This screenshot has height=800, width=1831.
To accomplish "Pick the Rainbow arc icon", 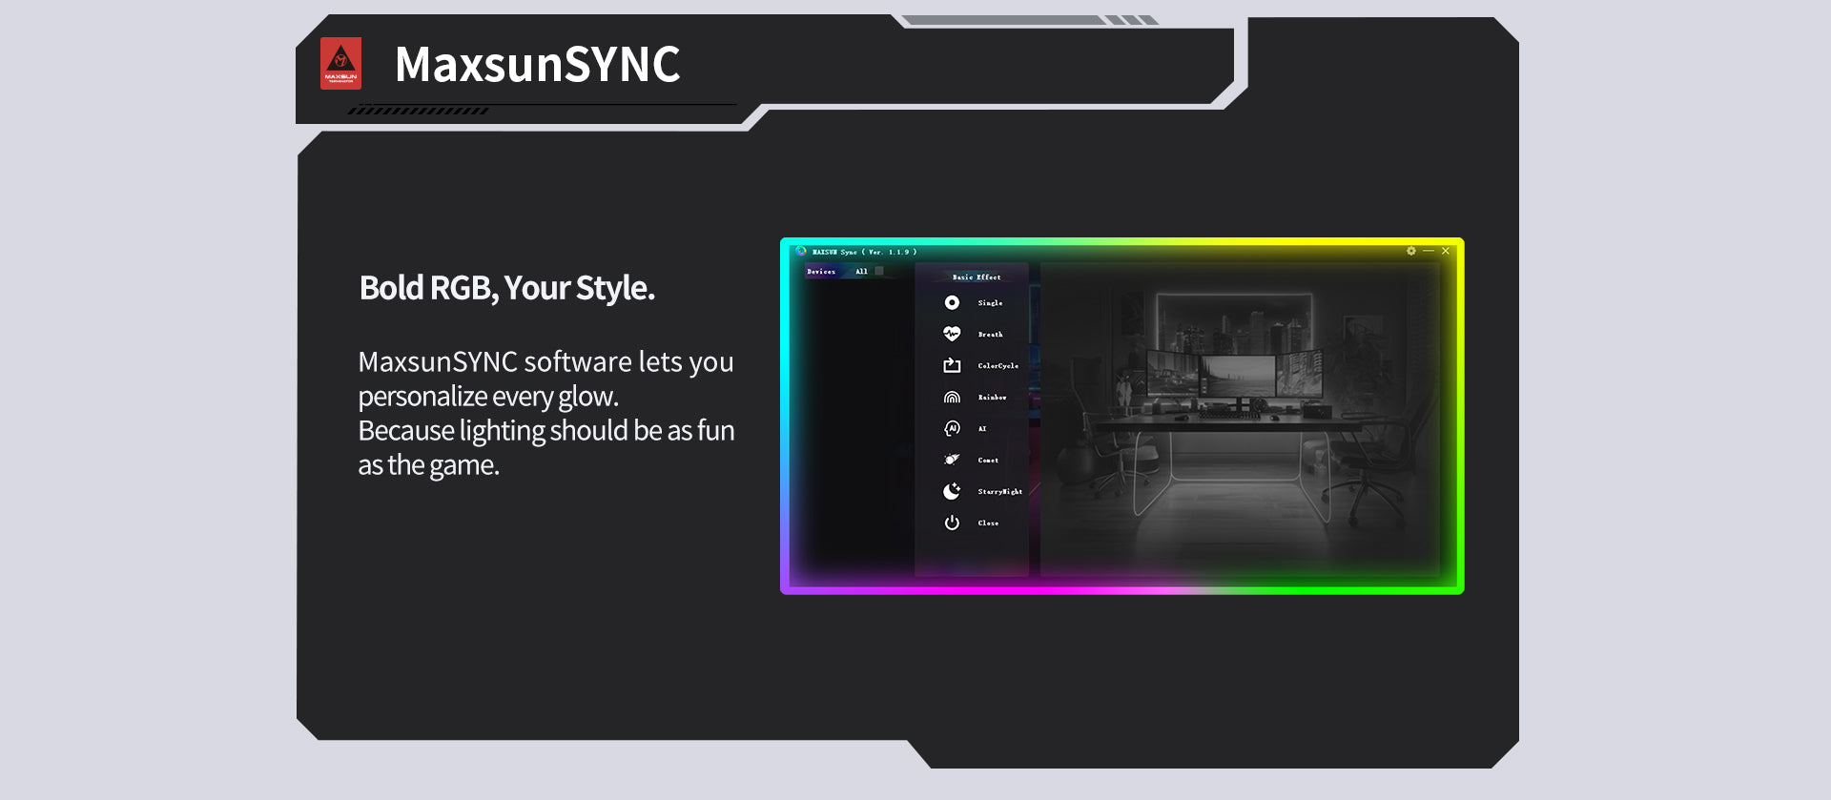I will tap(952, 397).
